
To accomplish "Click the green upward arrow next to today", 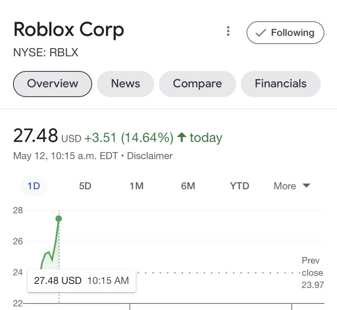I will (x=182, y=138).
